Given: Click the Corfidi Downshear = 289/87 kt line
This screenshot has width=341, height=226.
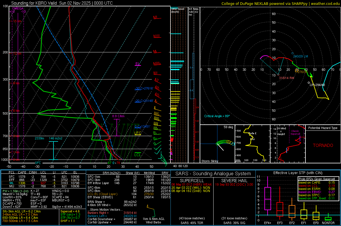Looking at the screenshot, I should tap(112, 219).
